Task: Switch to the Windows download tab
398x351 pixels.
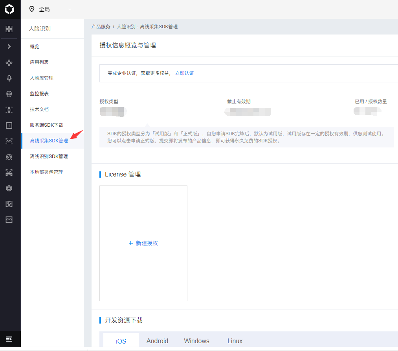Action: pyautogui.click(x=197, y=341)
